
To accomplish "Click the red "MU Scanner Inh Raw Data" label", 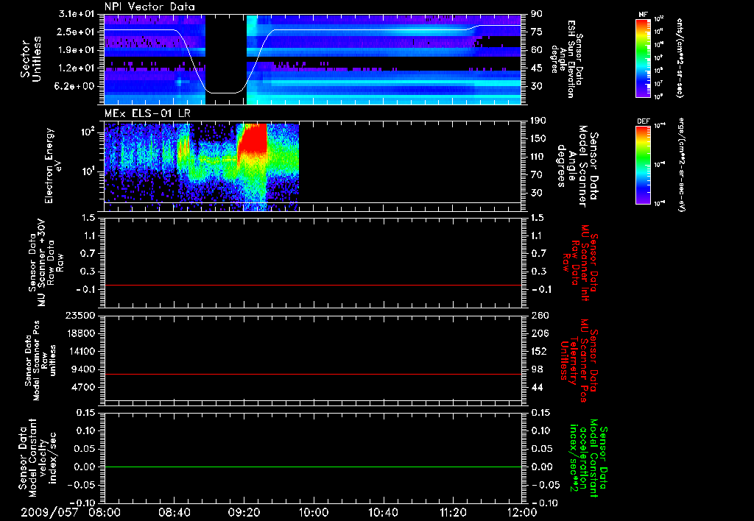I will point(580,263).
